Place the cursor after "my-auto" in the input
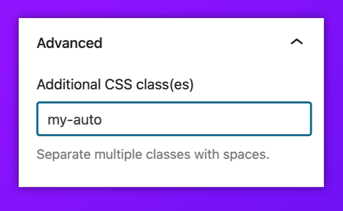Image resolution: width=343 pixels, height=211 pixels. [x=102, y=120]
